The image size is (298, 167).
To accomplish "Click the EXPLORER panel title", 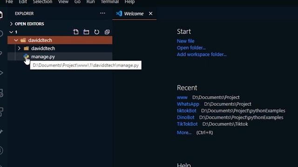I will [24, 13].
